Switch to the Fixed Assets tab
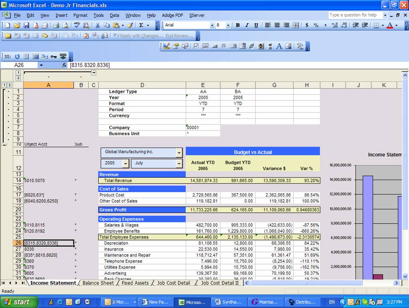Image resolution: width=409 pixels, height=308 pixels. click(135, 283)
